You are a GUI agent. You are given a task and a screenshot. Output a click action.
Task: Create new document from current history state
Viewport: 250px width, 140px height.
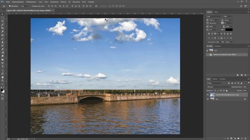(237, 75)
